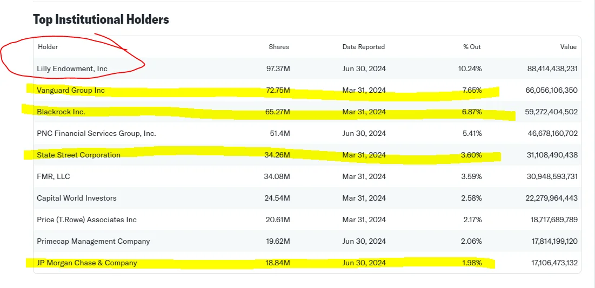Select the Capital World Investors holder name

(77, 198)
